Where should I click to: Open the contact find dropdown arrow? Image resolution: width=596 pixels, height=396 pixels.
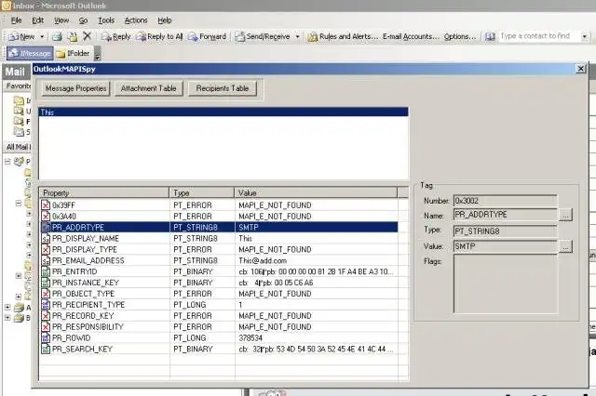click(x=585, y=36)
